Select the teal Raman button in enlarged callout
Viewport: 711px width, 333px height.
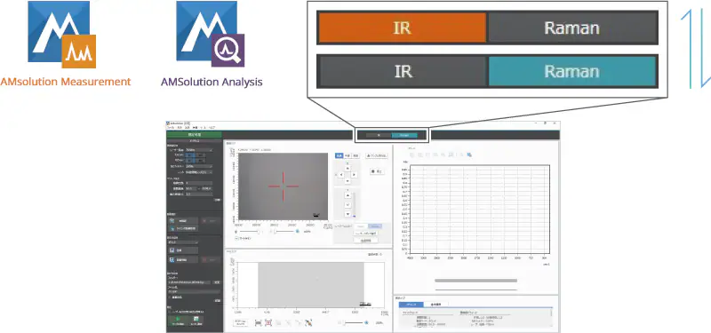572,71
